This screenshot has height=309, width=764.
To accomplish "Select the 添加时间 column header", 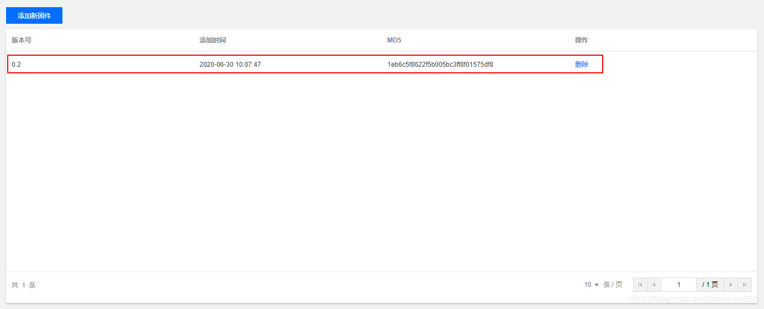I will coord(213,40).
